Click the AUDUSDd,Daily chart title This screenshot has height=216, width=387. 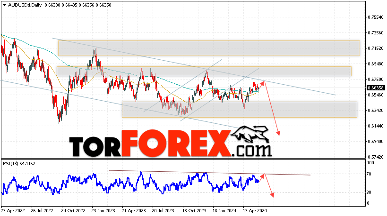click(x=25, y=5)
